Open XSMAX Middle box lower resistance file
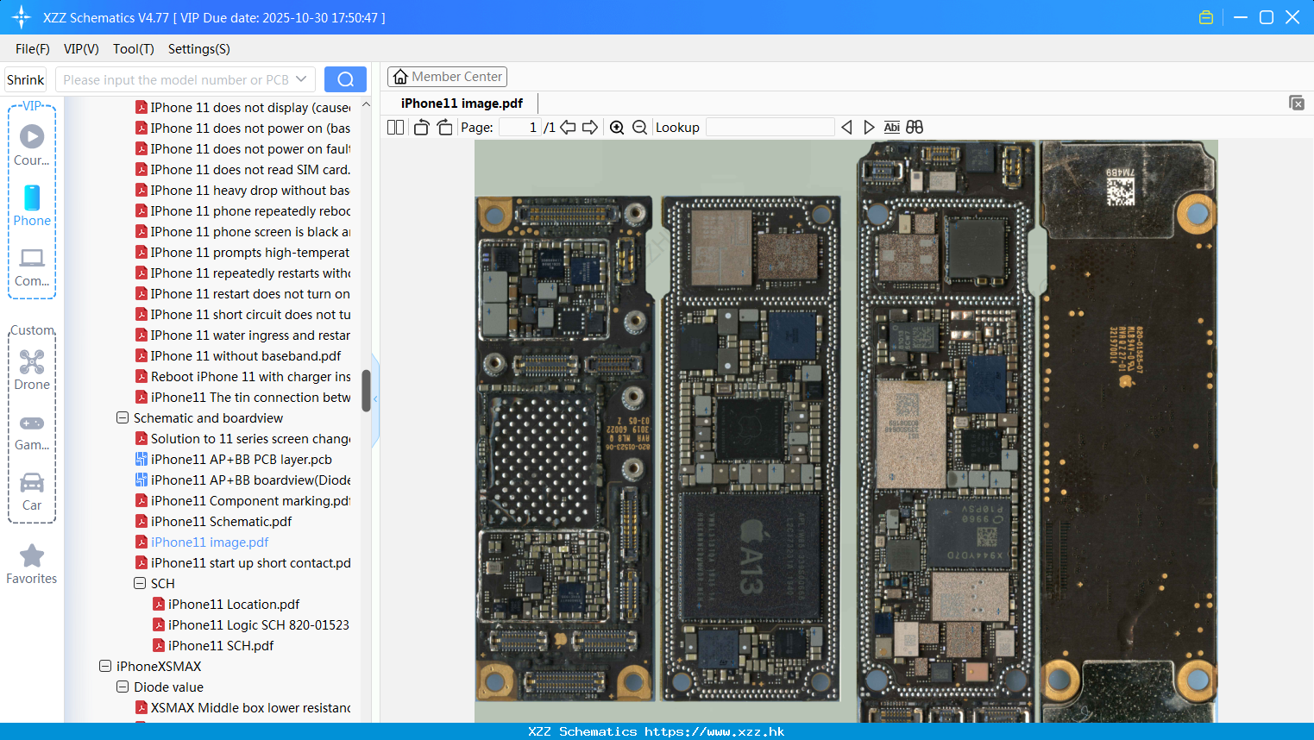Screen dimensions: 1314x740 [250, 707]
